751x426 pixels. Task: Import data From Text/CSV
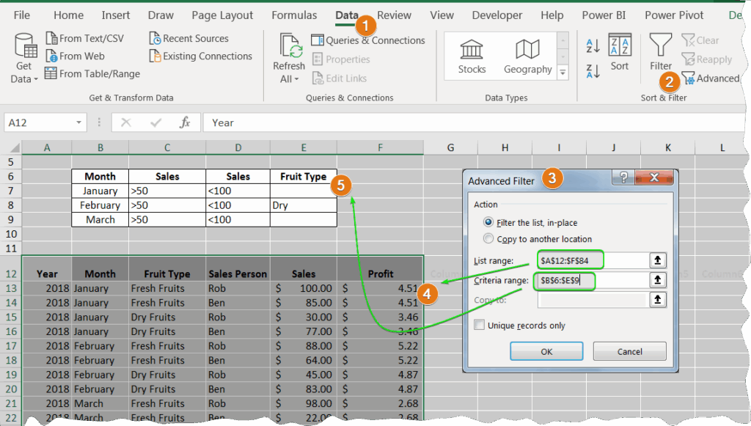point(85,38)
